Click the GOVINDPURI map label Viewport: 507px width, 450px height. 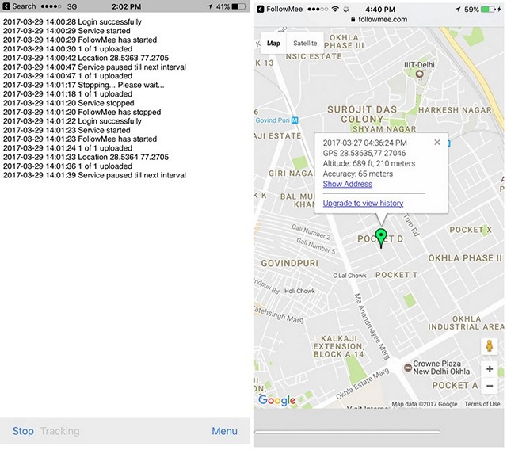[x=290, y=263]
